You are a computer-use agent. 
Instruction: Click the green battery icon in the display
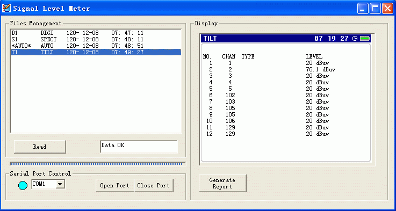[x=365, y=38]
